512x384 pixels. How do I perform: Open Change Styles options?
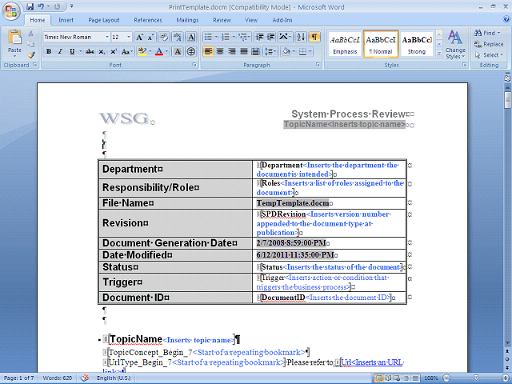coord(455,45)
